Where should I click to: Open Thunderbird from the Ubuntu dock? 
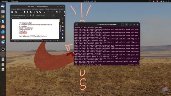coord(3,6)
